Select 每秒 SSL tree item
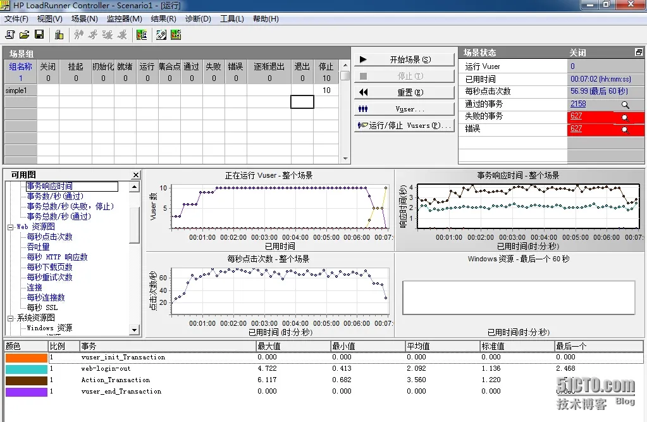The height and width of the screenshot is (422, 647). [x=42, y=307]
